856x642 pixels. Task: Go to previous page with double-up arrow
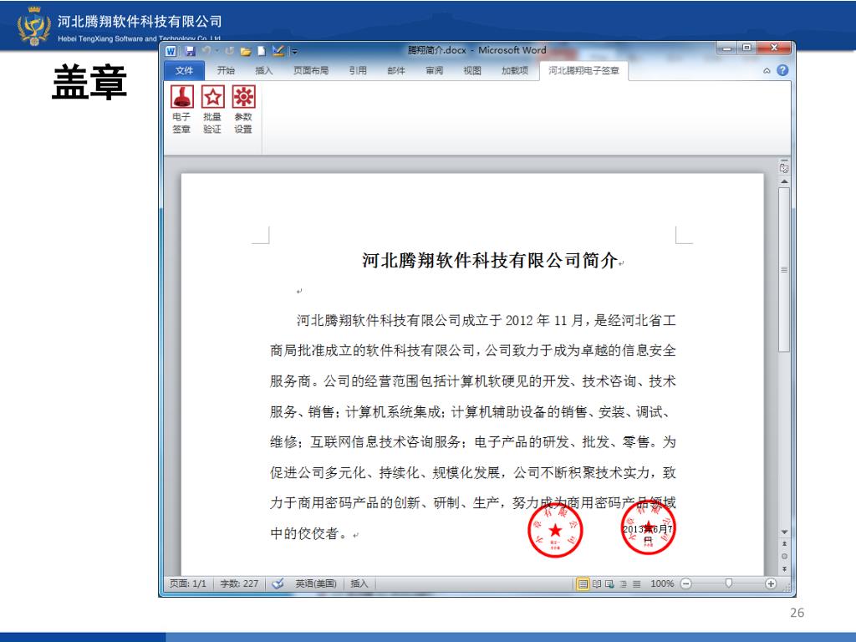coord(784,544)
